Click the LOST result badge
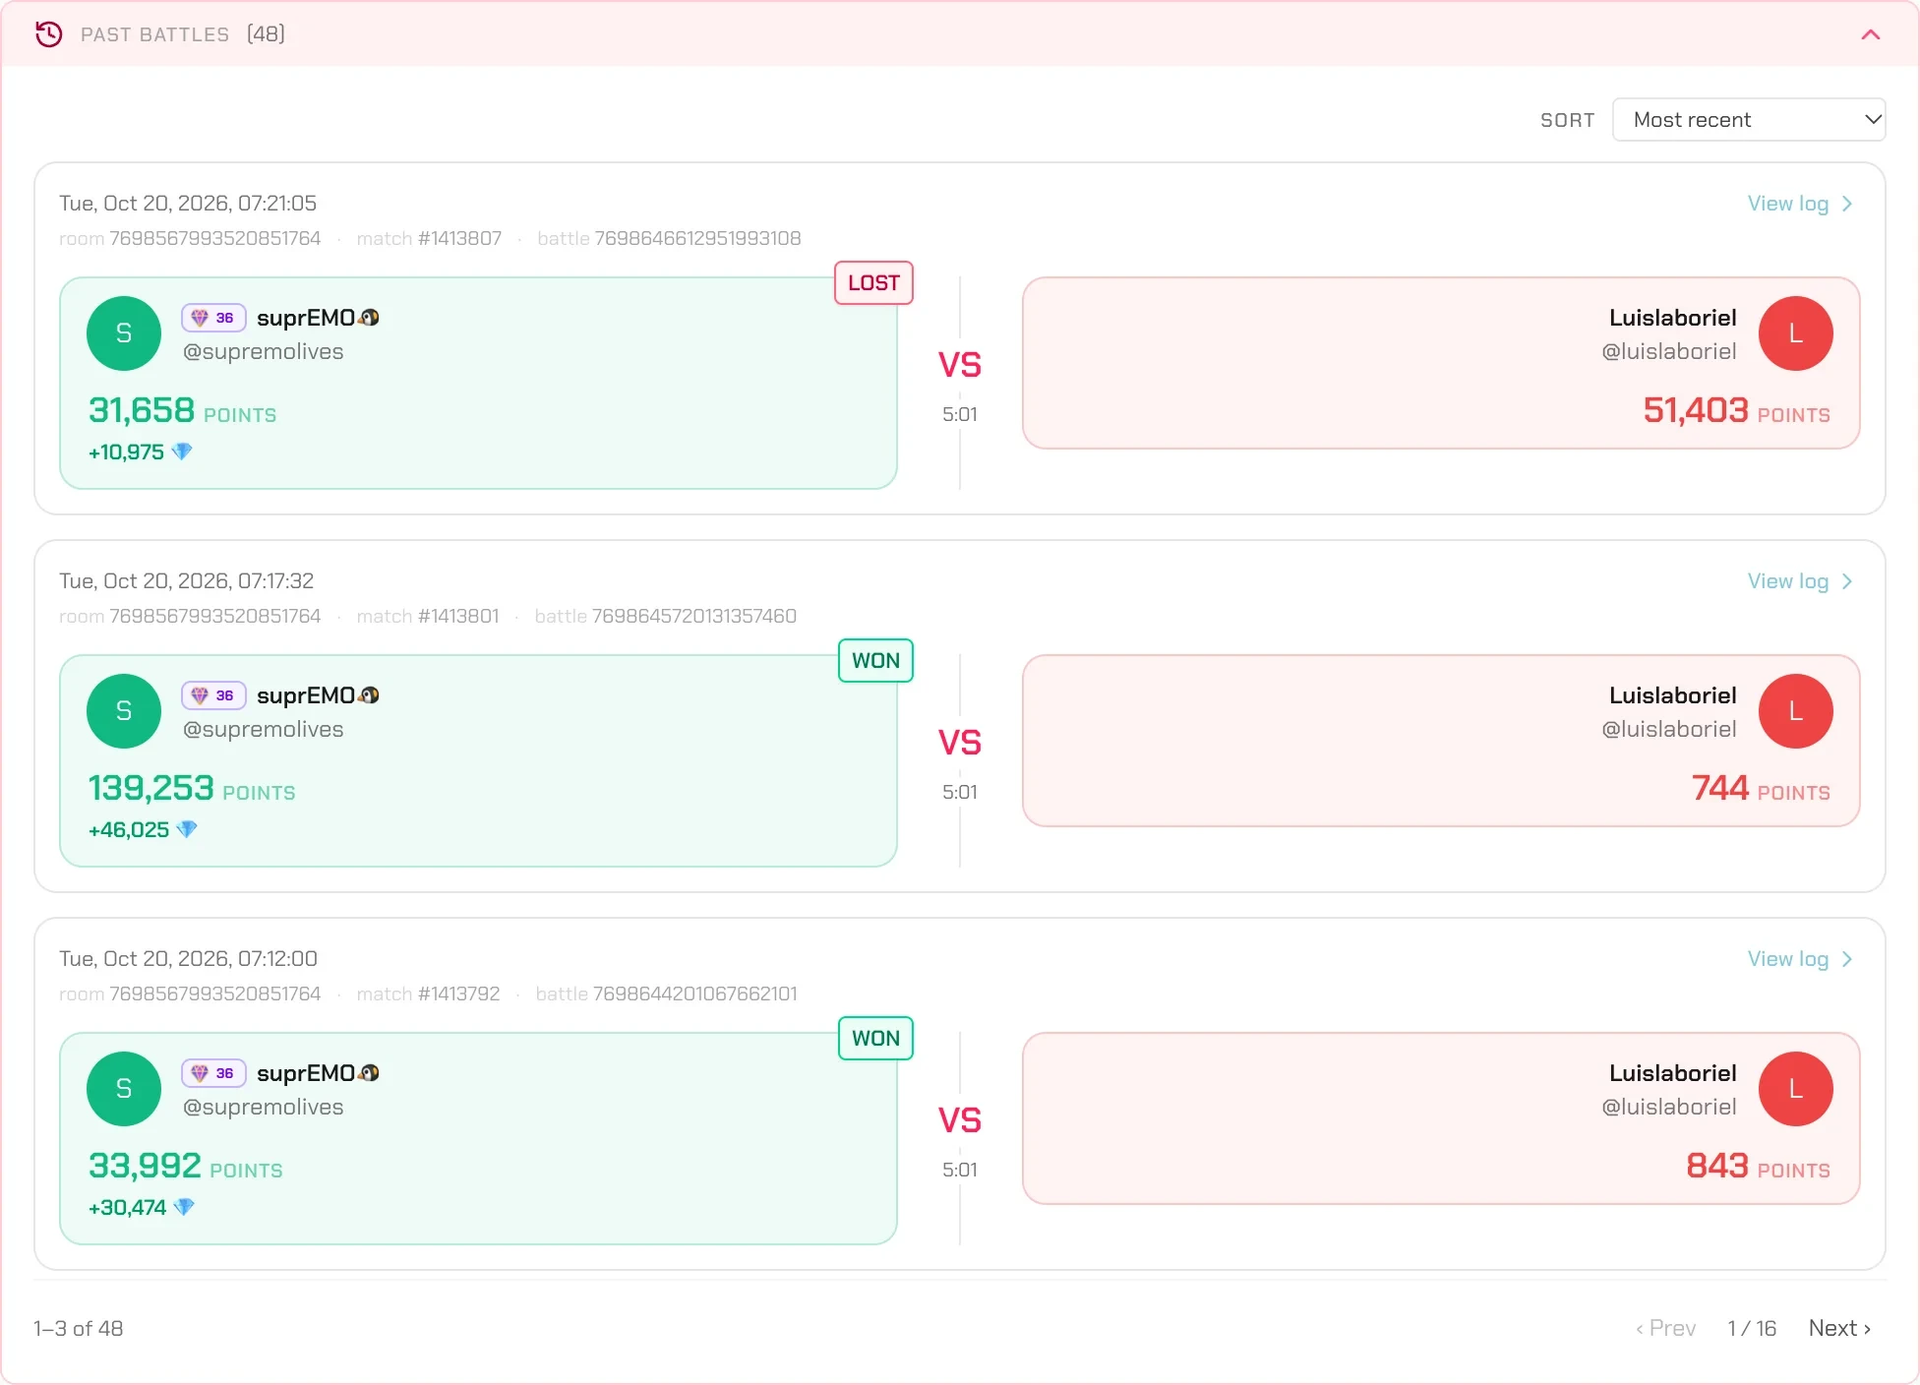 tap(873, 283)
